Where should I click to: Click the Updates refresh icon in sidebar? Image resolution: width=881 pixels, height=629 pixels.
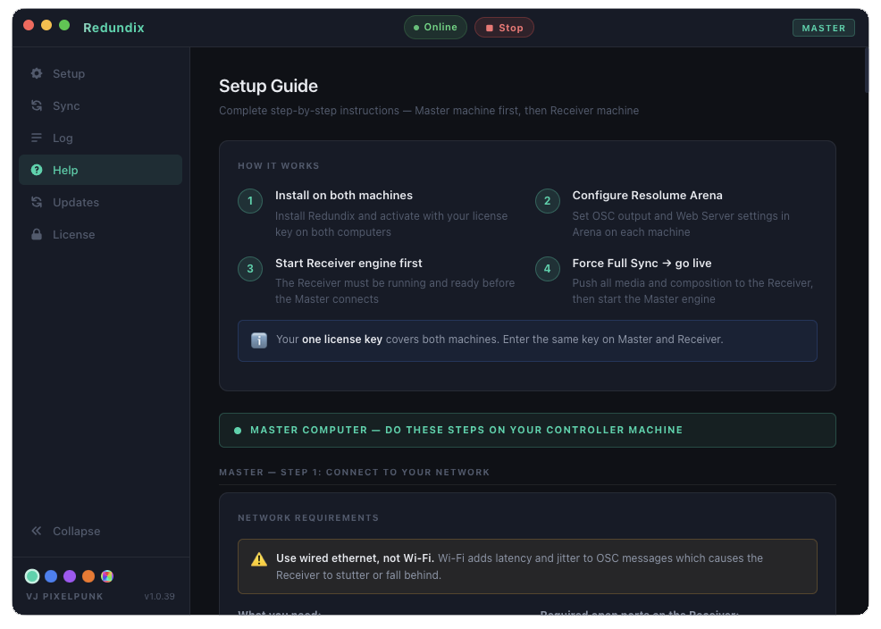point(37,202)
